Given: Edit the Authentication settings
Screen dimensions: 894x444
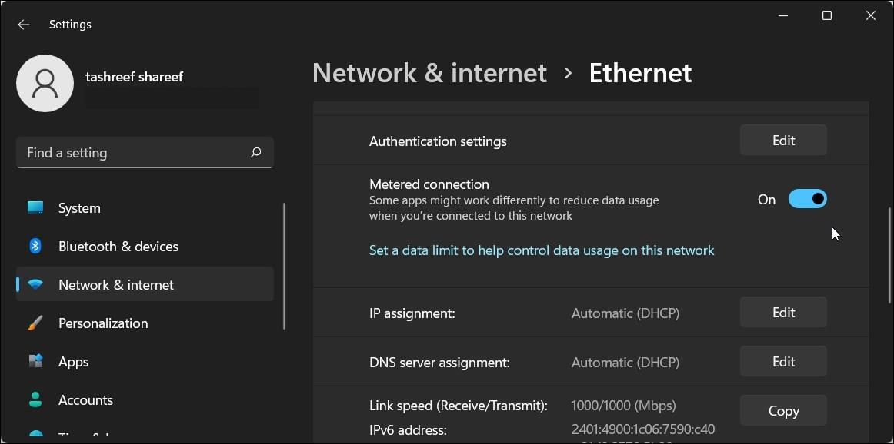Looking at the screenshot, I should [783, 141].
